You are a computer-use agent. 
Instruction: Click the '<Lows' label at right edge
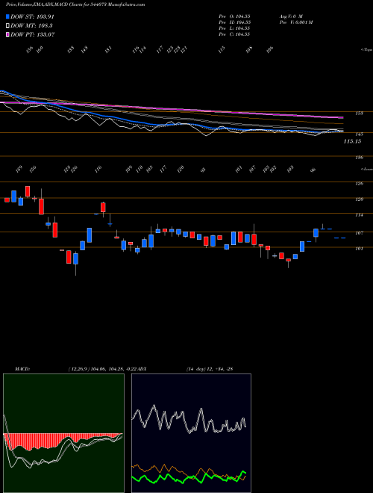click(366, 170)
